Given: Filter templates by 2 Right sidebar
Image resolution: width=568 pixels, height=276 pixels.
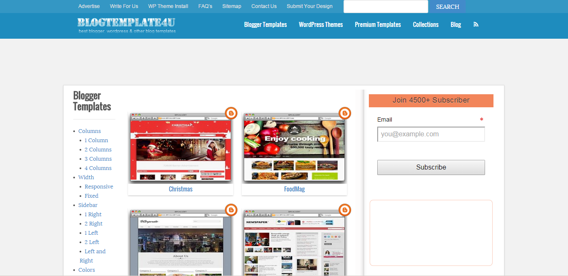Looking at the screenshot, I should coord(93,223).
